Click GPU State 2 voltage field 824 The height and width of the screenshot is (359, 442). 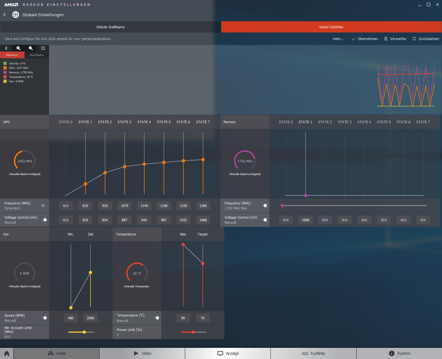[x=105, y=220]
